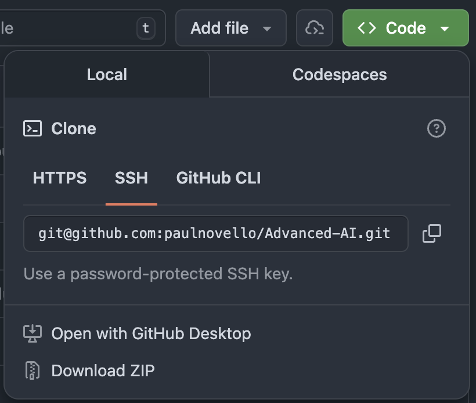Select the SSH clone option
The height and width of the screenshot is (403, 476).
(x=131, y=178)
